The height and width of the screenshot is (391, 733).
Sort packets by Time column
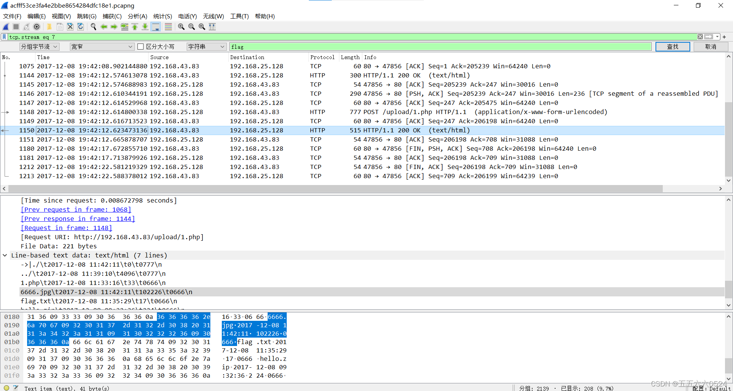pos(92,57)
